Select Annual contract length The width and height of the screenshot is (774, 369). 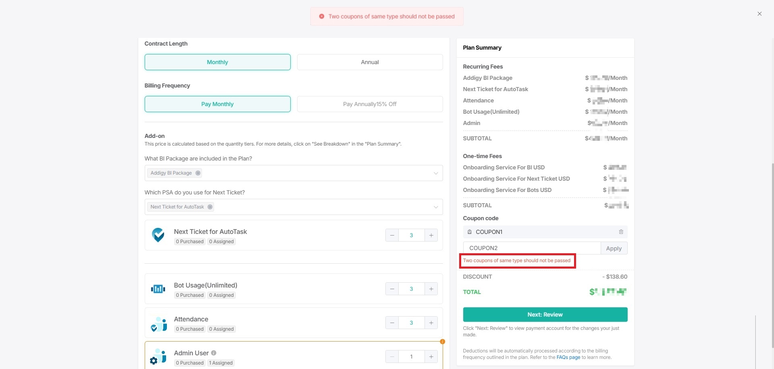coord(370,62)
